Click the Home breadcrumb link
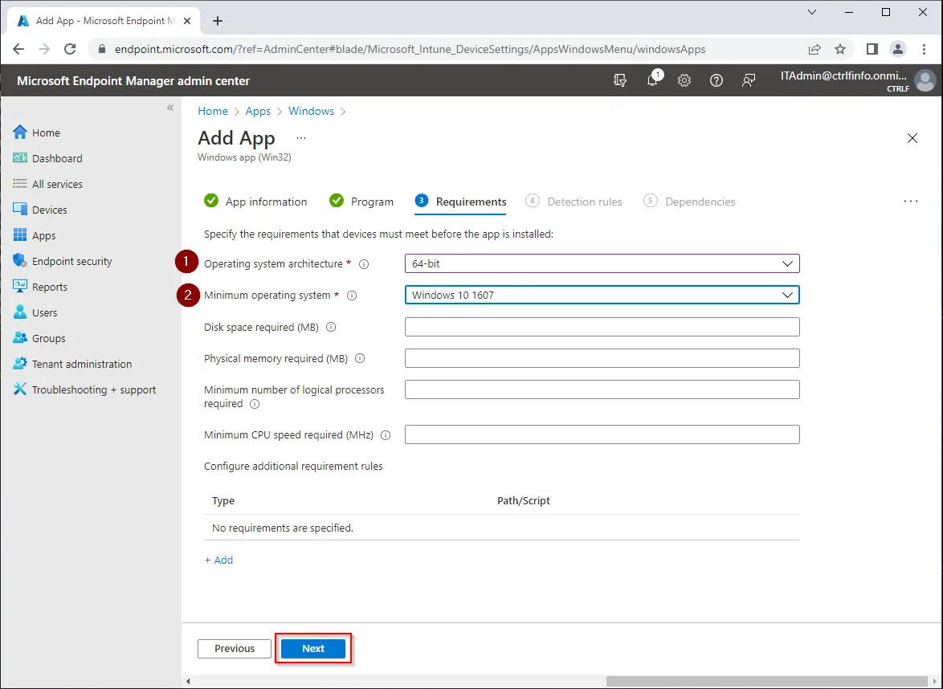Image resolution: width=943 pixels, height=689 pixels. click(213, 112)
